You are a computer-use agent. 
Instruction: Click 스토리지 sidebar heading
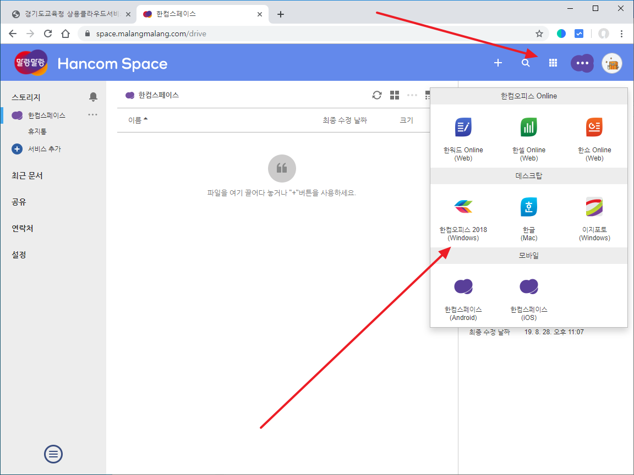(x=26, y=97)
